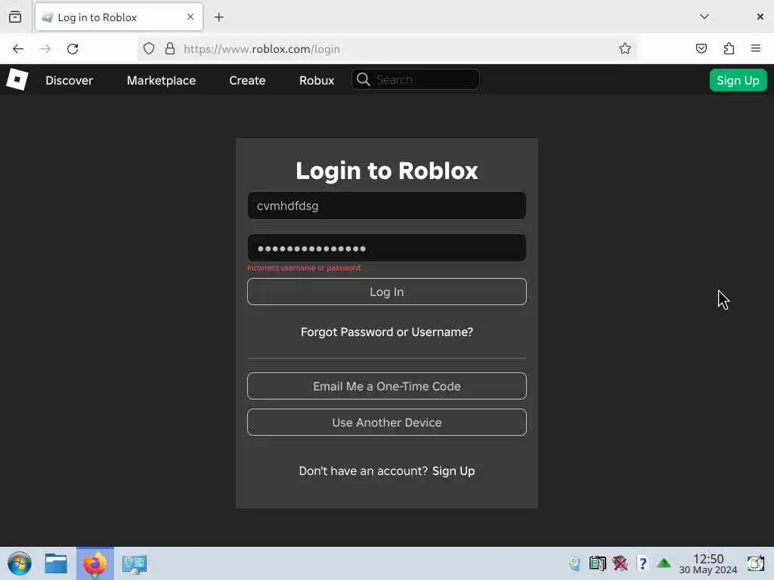This screenshot has height=580, width=774.
Task: Open the Discover menu
Action: coord(69,80)
